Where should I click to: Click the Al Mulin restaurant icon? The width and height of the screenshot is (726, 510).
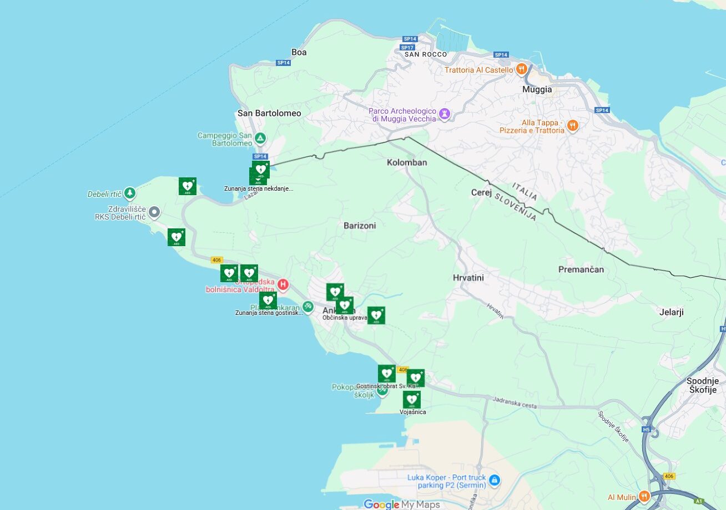tap(644, 496)
